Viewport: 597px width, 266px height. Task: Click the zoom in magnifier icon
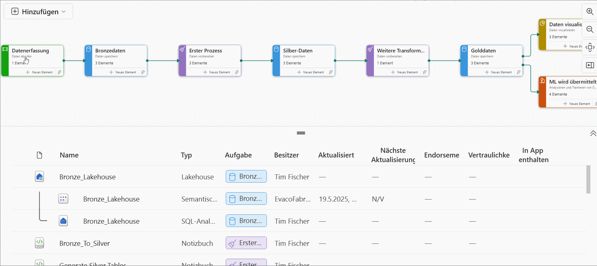[590, 12]
